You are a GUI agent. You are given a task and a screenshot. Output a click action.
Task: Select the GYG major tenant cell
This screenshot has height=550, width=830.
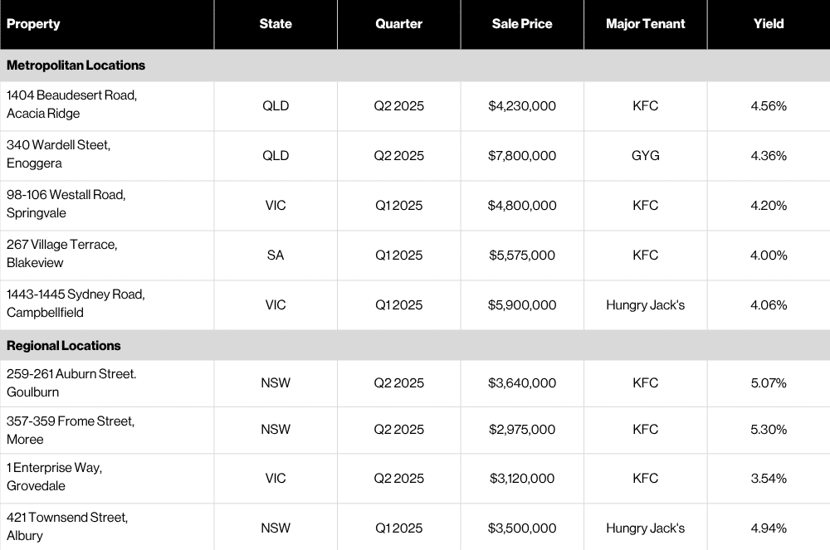(x=646, y=156)
